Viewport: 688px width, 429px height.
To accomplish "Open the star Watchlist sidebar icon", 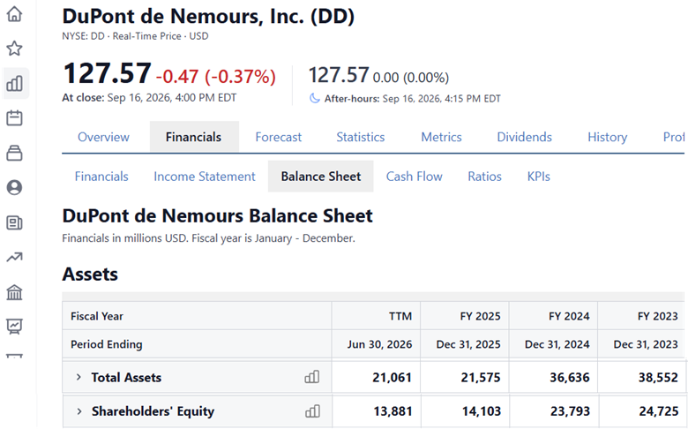I will point(14,49).
